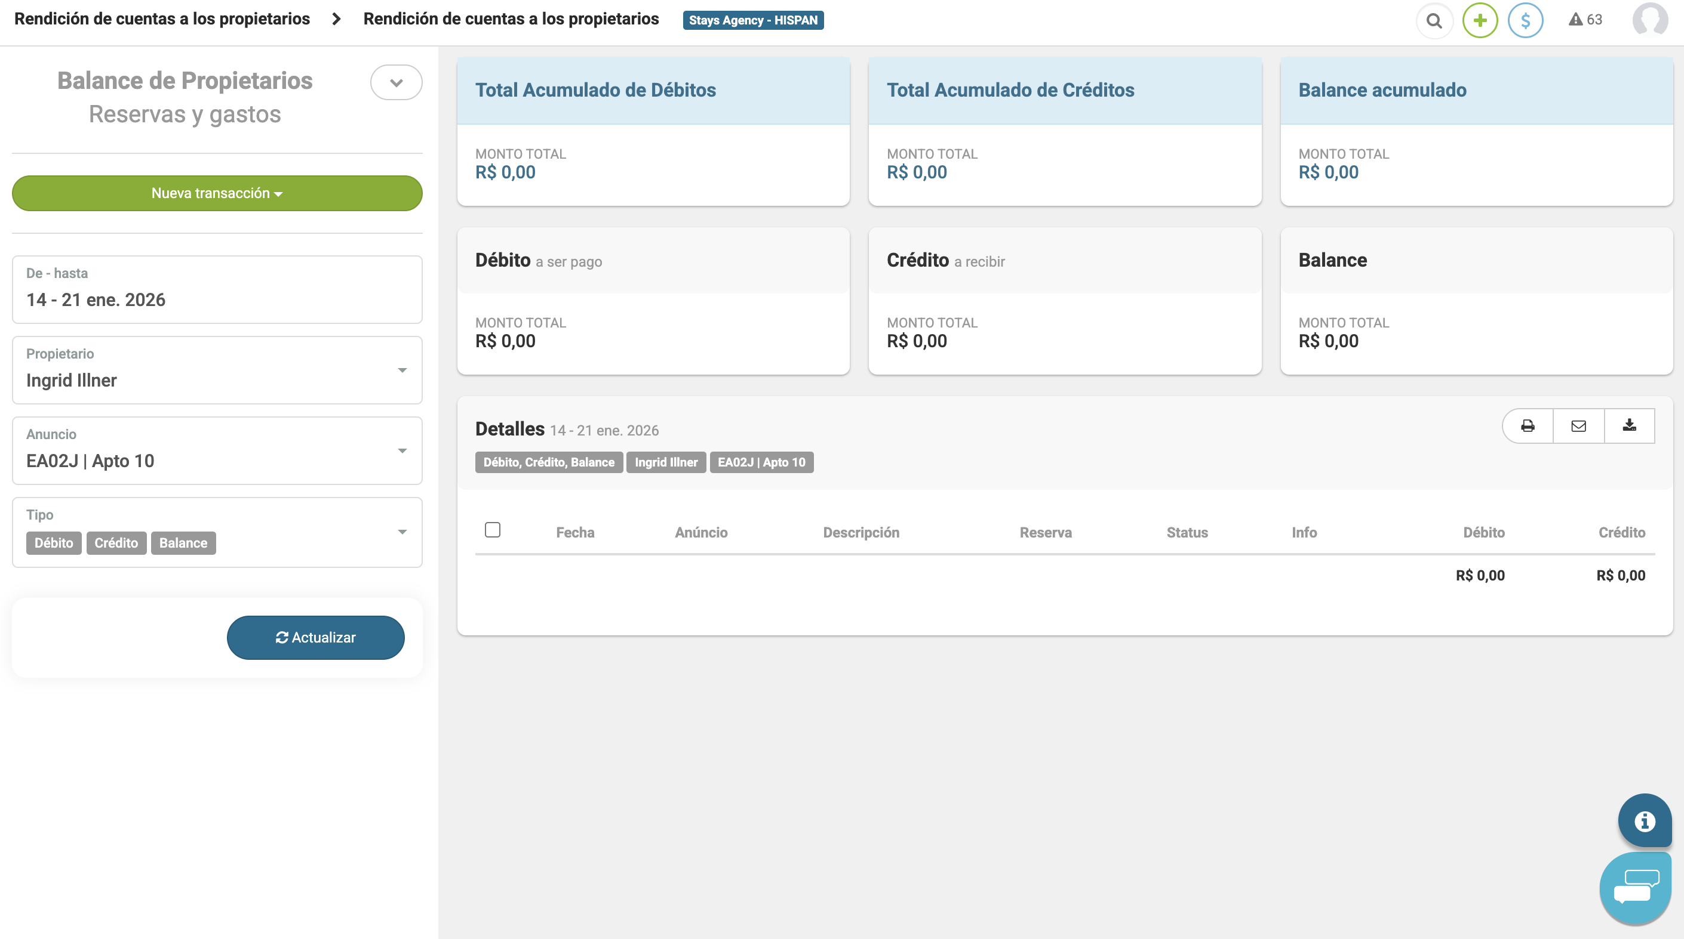Open the info help floating button
The height and width of the screenshot is (939, 1684).
[1645, 820]
